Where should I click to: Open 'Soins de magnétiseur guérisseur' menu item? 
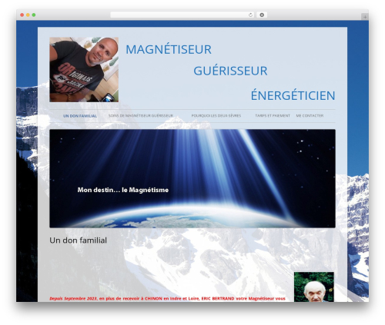pos(141,116)
